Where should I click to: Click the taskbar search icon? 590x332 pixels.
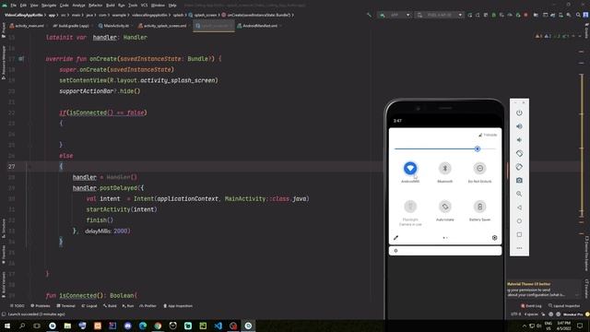[22, 326]
